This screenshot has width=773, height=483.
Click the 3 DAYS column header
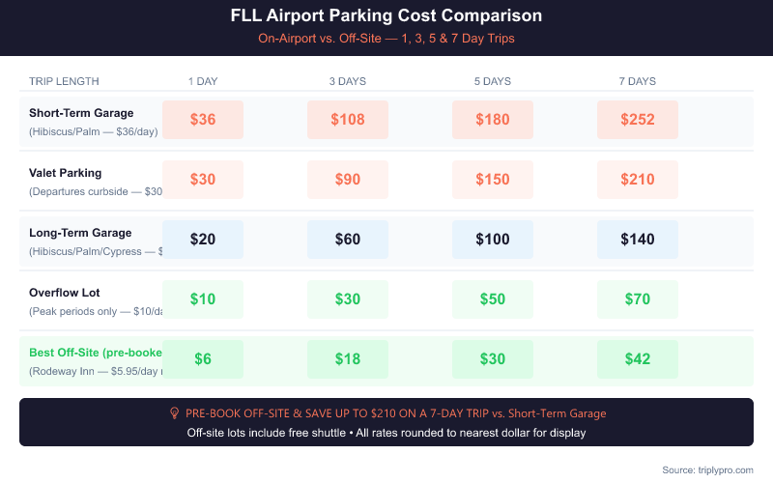[348, 81]
